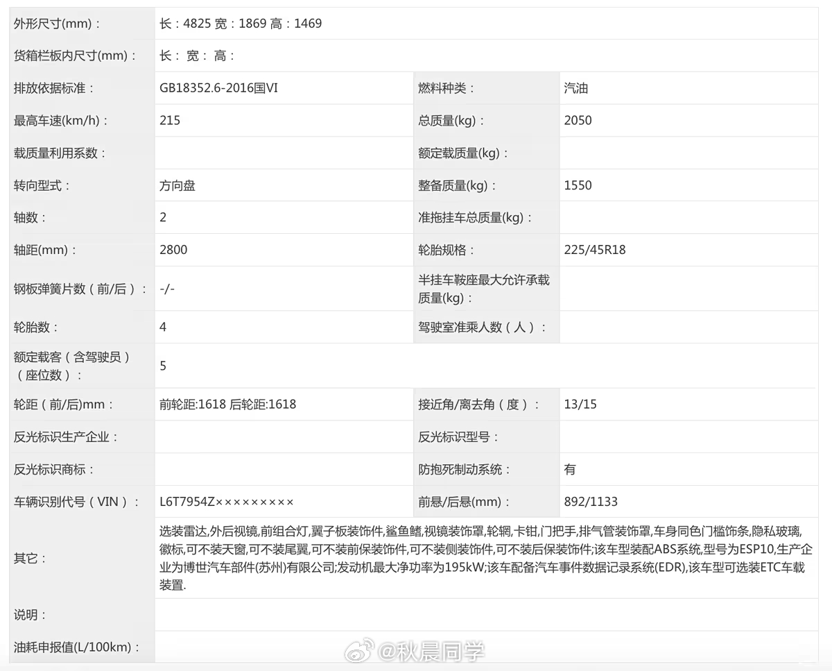Select the 轴距(mm) label
This screenshot has height=671, width=832.
click(x=46, y=250)
